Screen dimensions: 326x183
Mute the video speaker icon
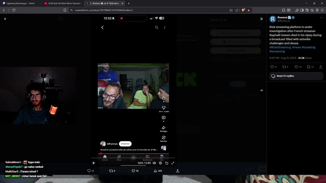154,163
